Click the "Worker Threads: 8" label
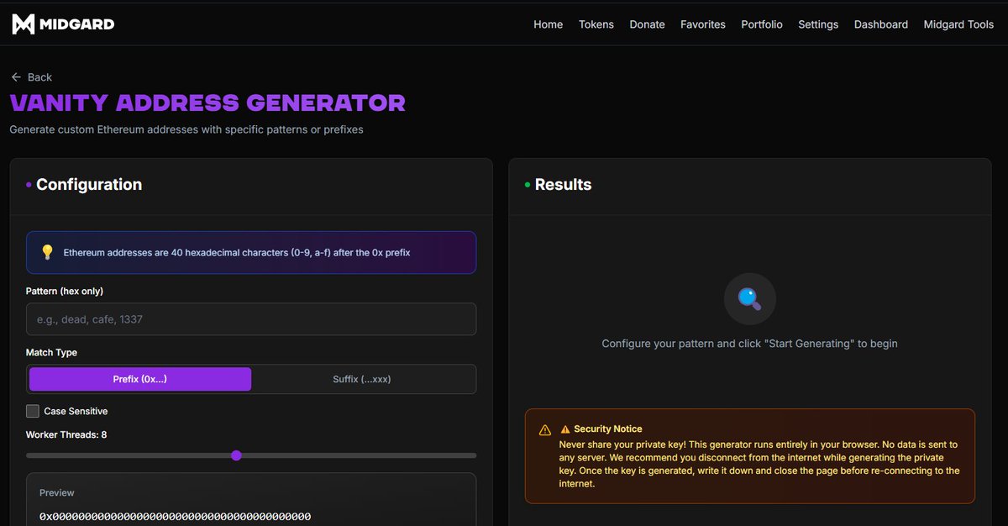This screenshot has width=1008, height=526. pos(66,434)
